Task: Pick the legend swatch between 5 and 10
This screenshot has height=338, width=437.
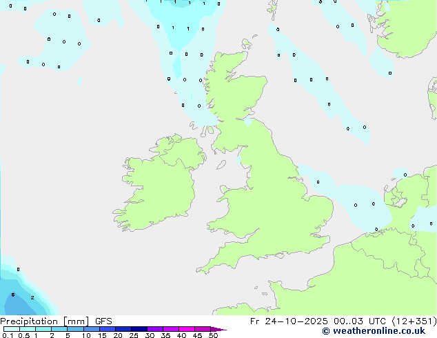Action: click(x=75, y=329)
